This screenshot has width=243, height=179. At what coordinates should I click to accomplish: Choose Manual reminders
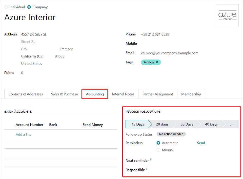(158, 150)
